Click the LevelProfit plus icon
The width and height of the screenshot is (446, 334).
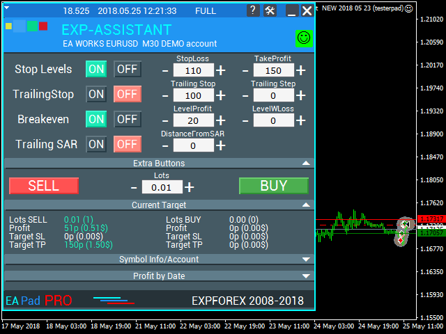tap(221, 120)
